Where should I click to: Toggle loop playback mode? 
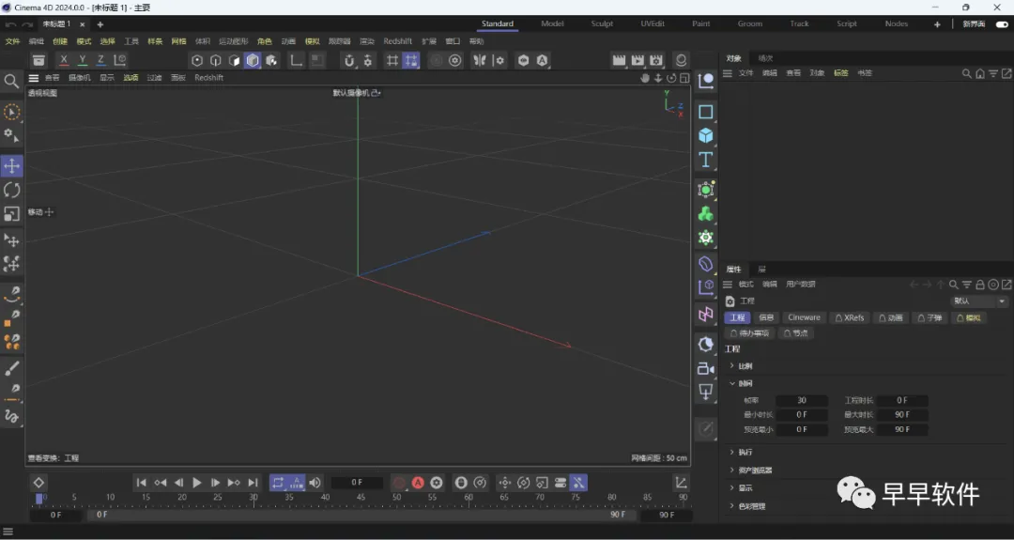click(278, 483)
